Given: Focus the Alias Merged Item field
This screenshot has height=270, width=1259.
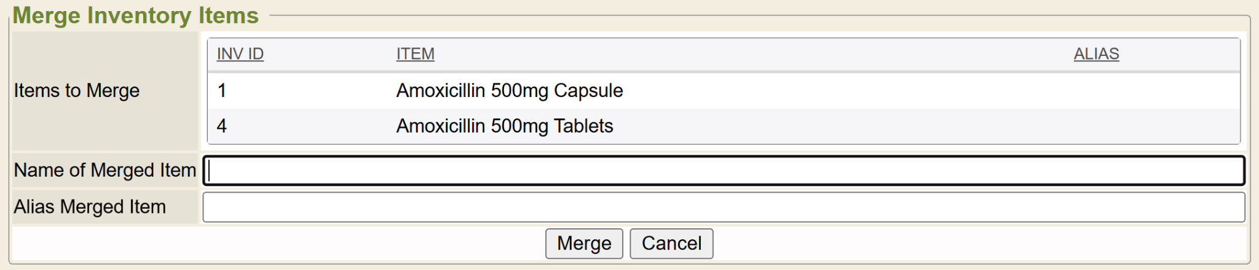Looking at the screenshot, I should coord(724,207).
